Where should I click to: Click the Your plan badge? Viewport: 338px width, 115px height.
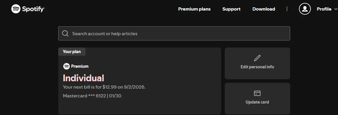[x=72, y=52]
